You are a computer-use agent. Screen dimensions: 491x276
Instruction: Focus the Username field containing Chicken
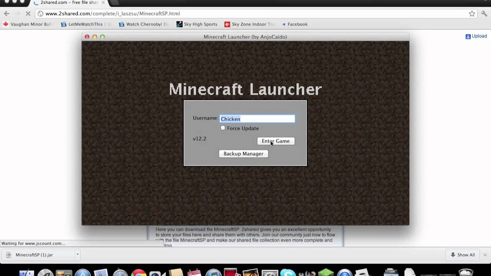click(x=257, y=119)
